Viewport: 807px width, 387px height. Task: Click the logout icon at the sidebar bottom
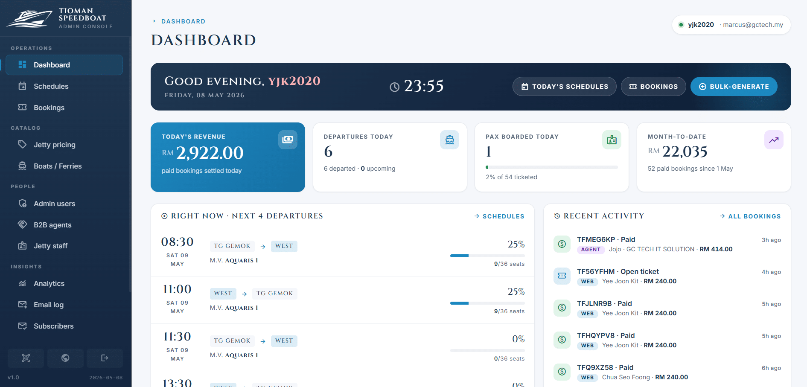(105, 358)
